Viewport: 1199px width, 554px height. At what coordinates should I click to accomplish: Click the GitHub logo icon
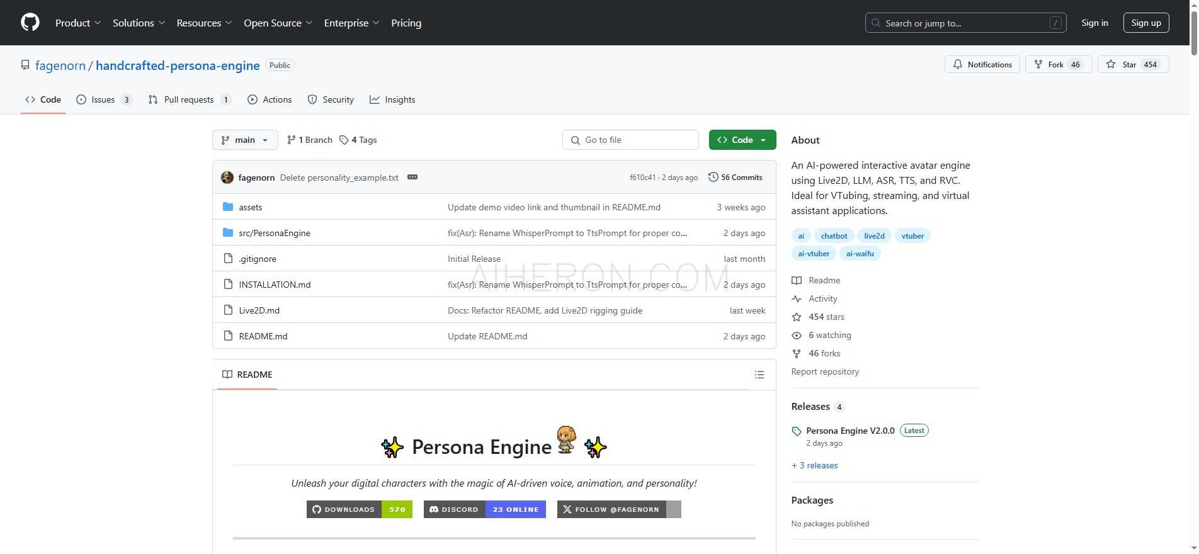coord(30,23)
